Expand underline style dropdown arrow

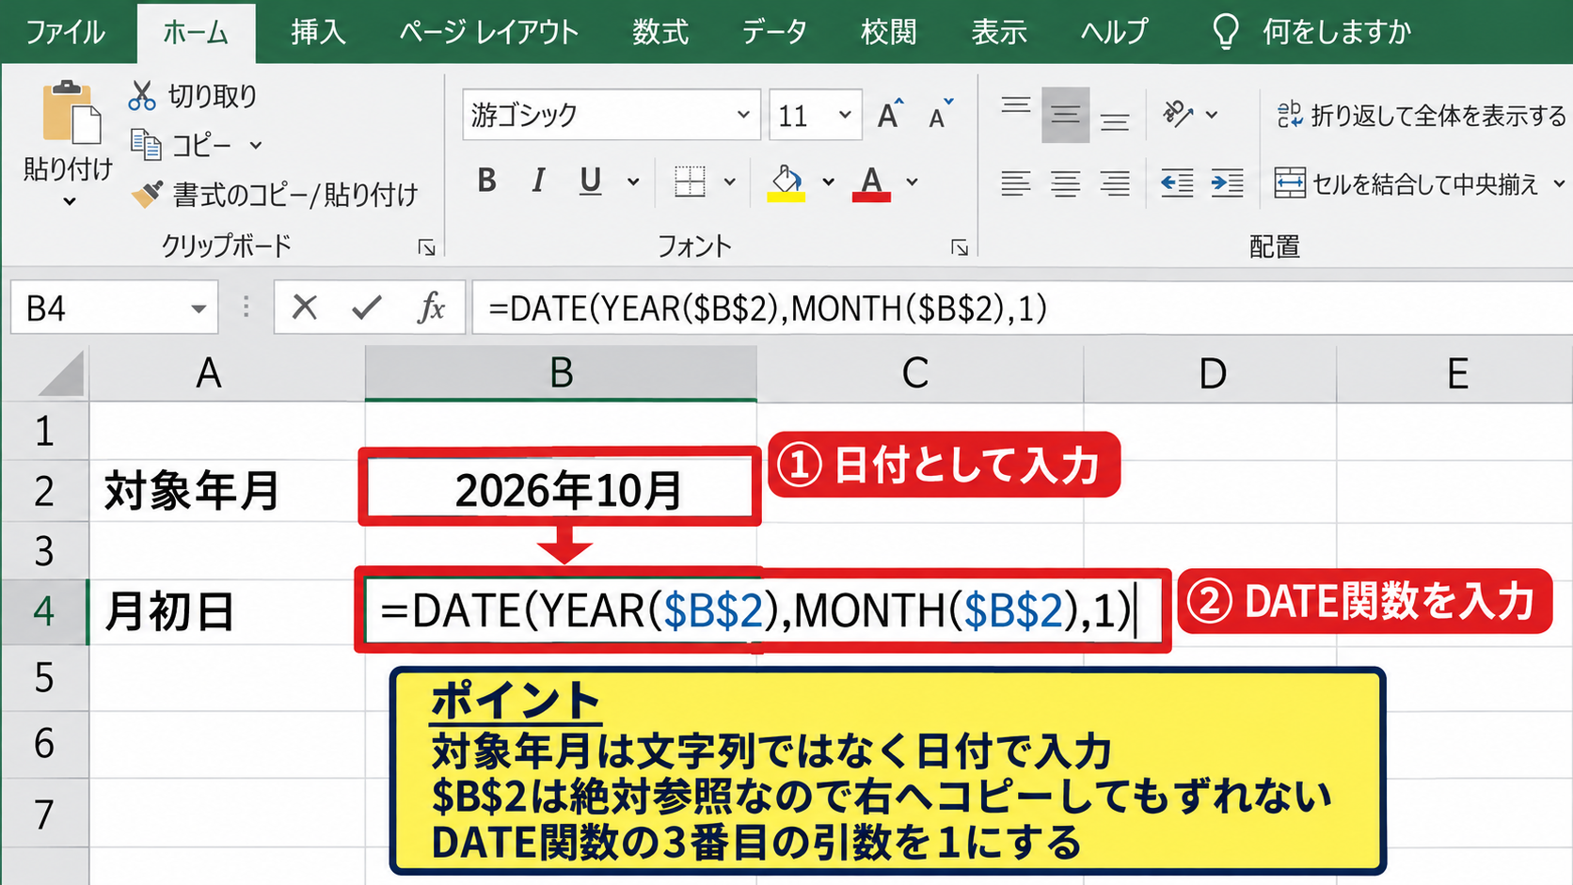click(633, 182)
